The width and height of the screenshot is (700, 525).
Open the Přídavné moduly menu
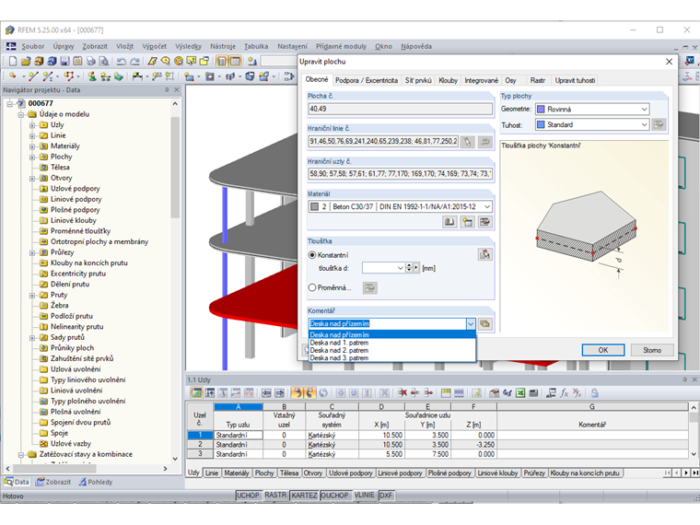click(341, 46)
